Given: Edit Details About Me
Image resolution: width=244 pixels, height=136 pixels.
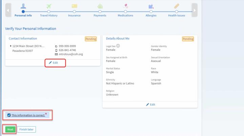Looking at the screenshot, I should pyautogui.click(x=150, y=104).
